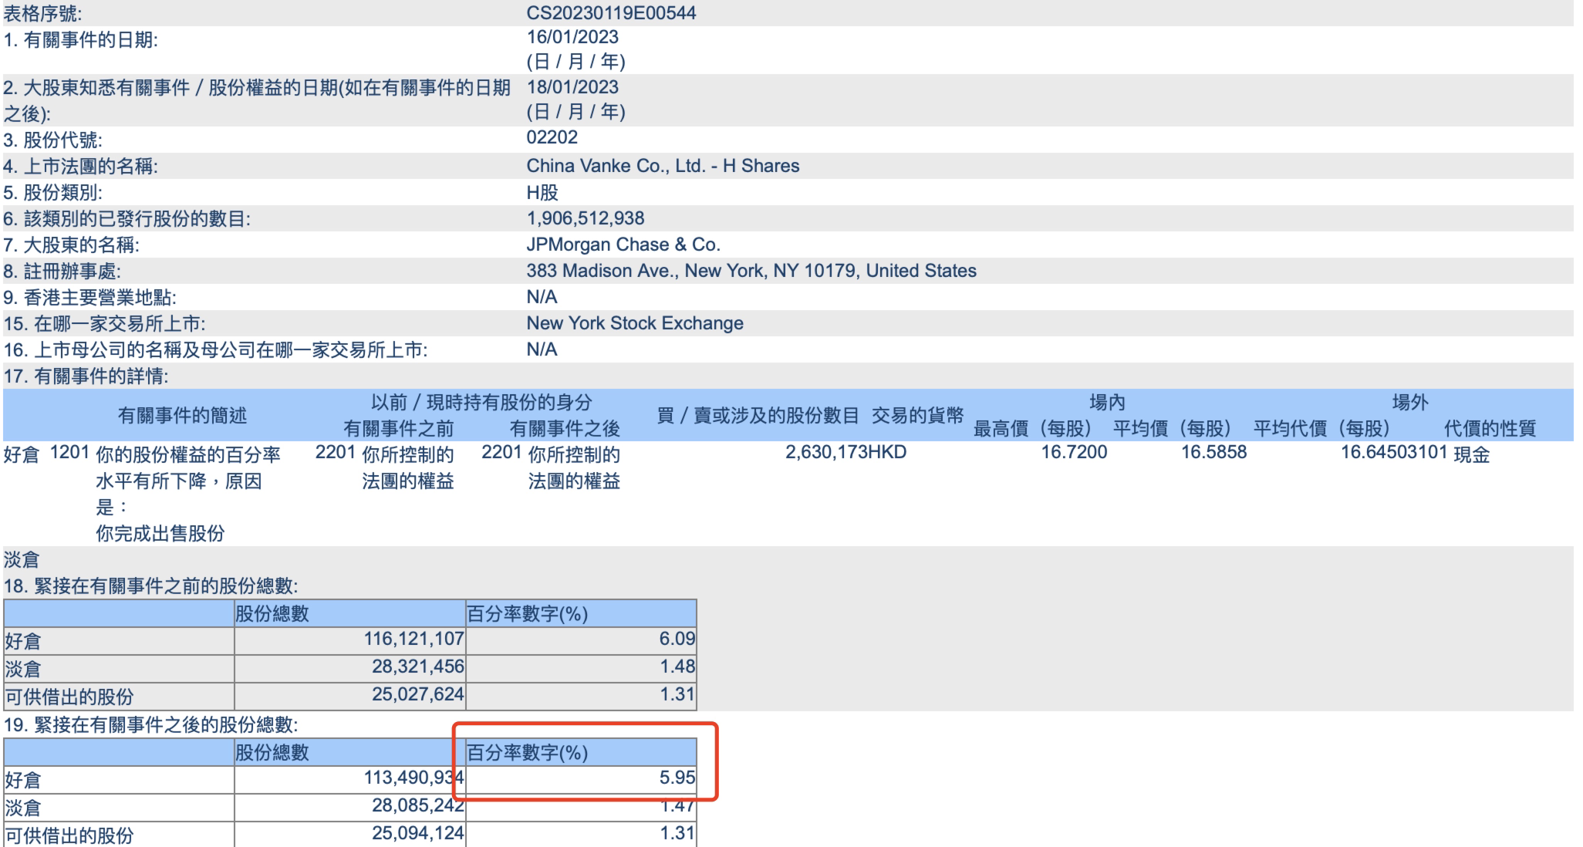Click 6.09 percentage in section 18 table
This screenshot has width=1583, height=847.
(677, 639)
